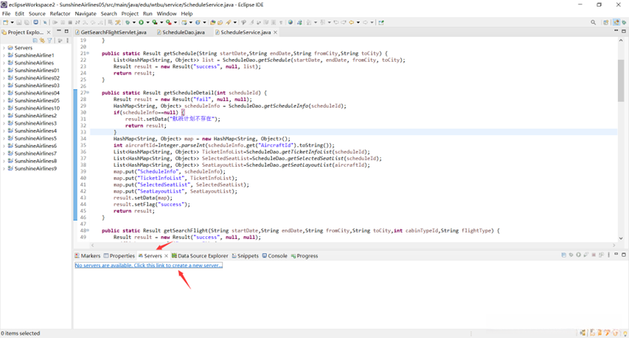Maximize the Servers bottom panel

(624, 255)
